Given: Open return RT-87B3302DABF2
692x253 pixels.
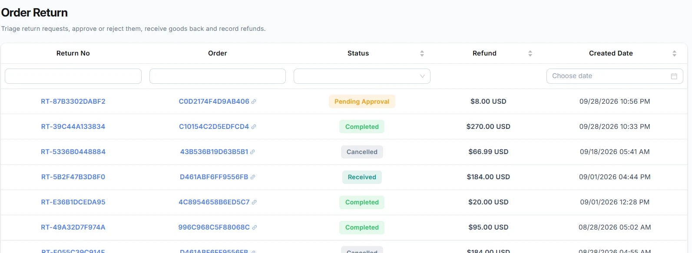Looking at the screenshot, I should click(x=73, y=102).
